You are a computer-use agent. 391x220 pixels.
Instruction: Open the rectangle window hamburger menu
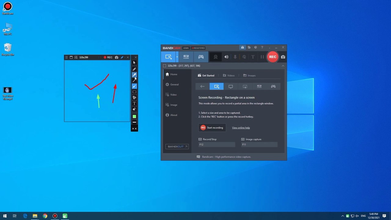[x=67, y=57]
